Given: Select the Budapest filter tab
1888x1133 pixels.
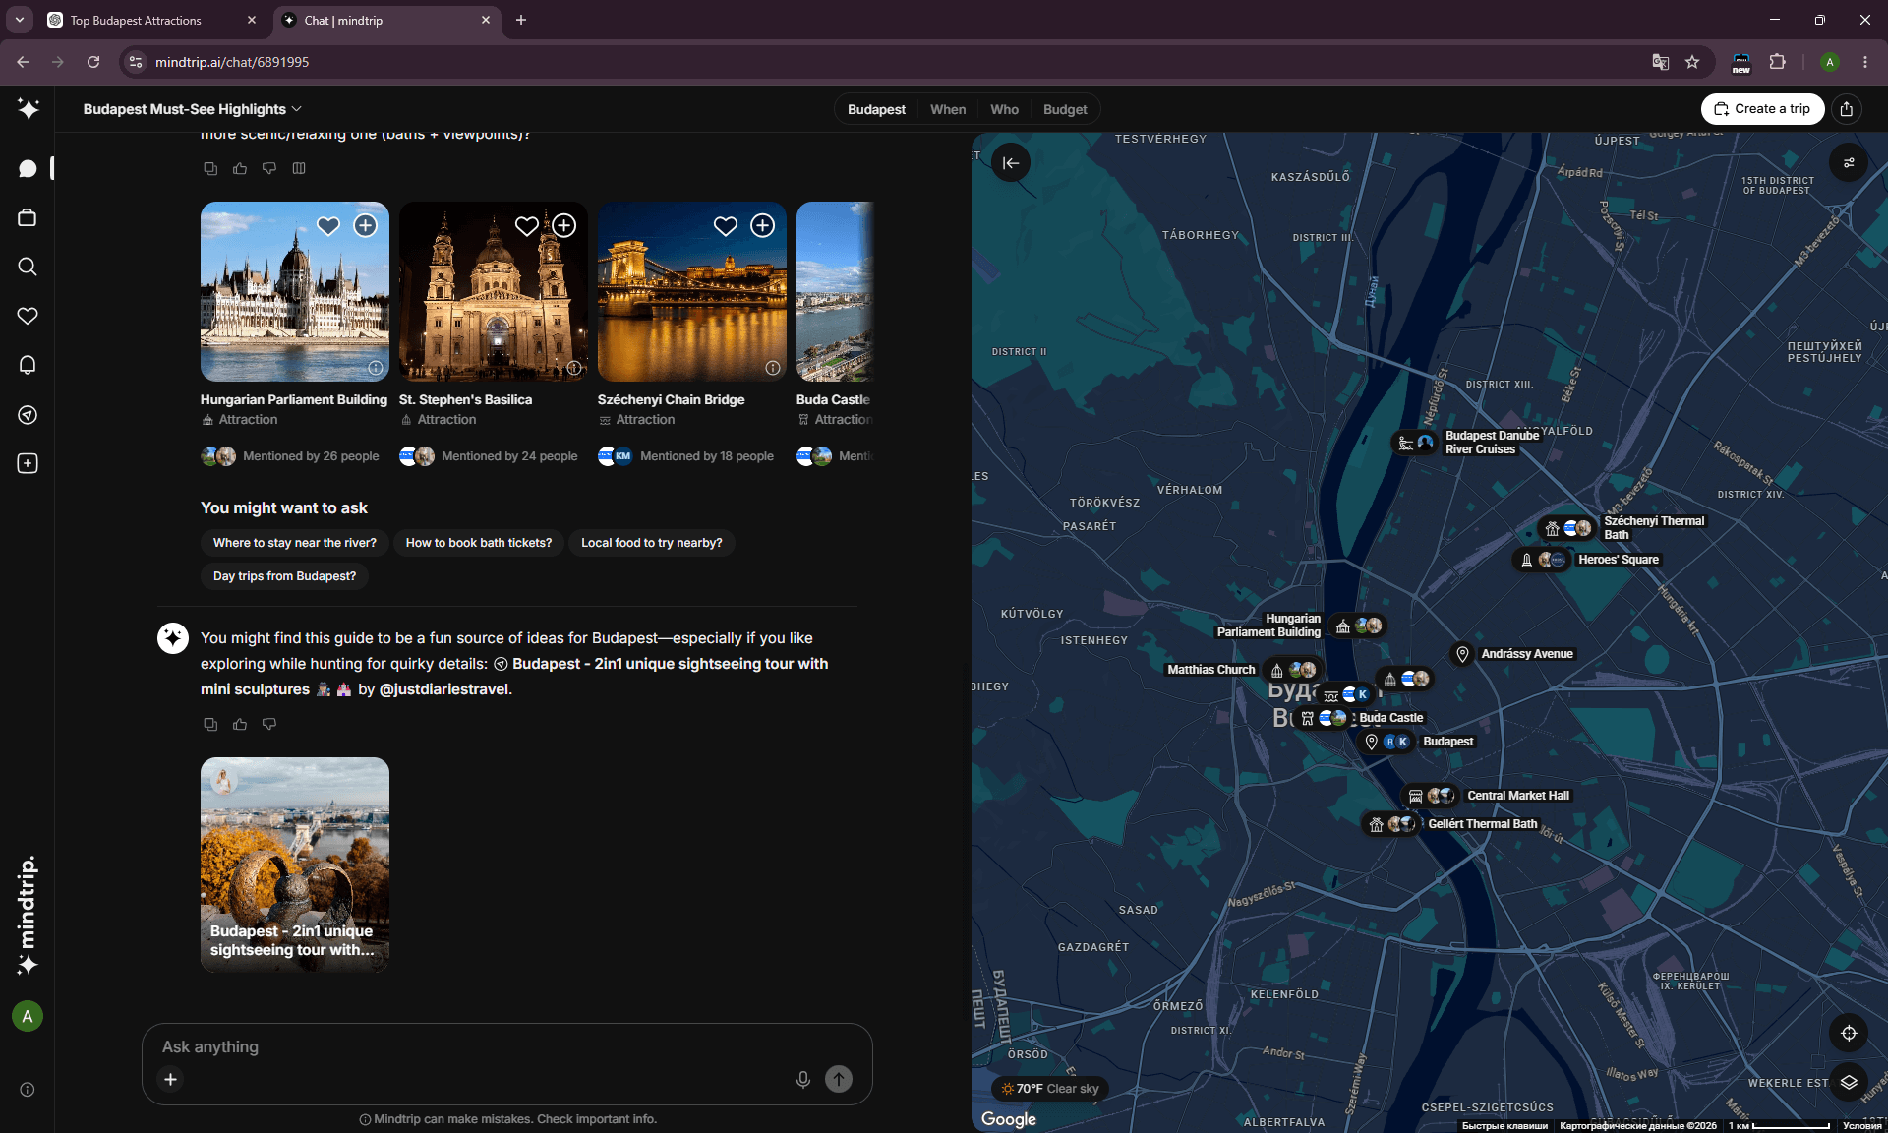Looking at the screenshot, I should pyautogui.click(x=876, y=109).
